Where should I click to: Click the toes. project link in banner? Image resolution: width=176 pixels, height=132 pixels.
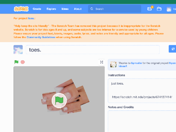pos(31,18)
